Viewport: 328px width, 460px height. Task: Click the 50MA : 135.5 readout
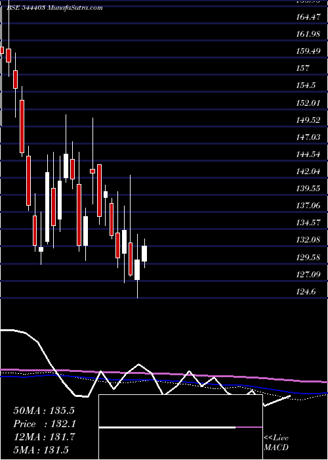pos(44,411)
